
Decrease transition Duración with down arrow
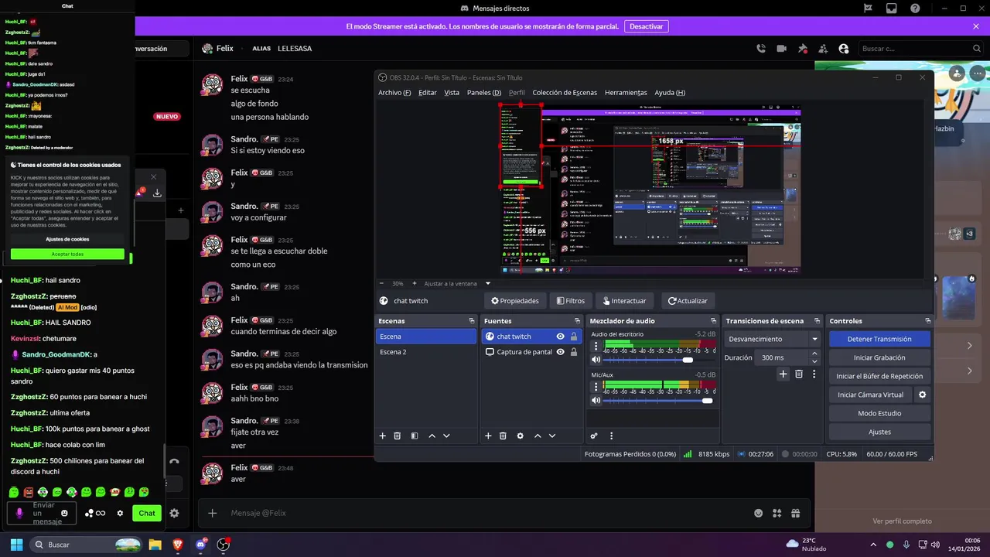click(814, 361)
